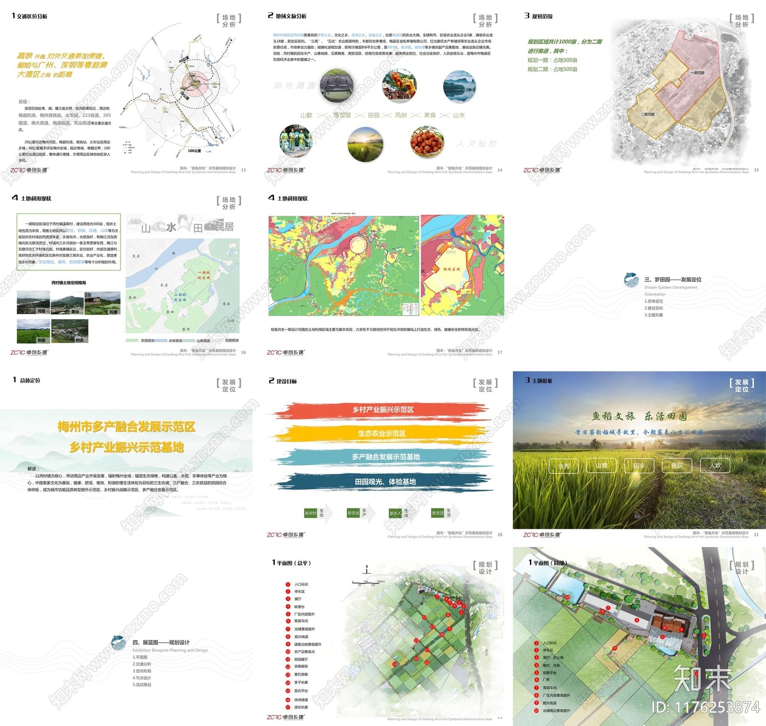Click 3.主题形象 in the 发展定位 list

pyautogui.click(x=653, y=315)
